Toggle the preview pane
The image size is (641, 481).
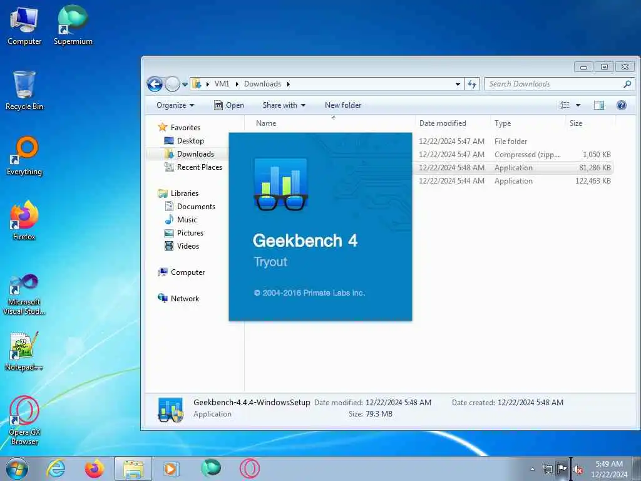[x=599, y=105]
